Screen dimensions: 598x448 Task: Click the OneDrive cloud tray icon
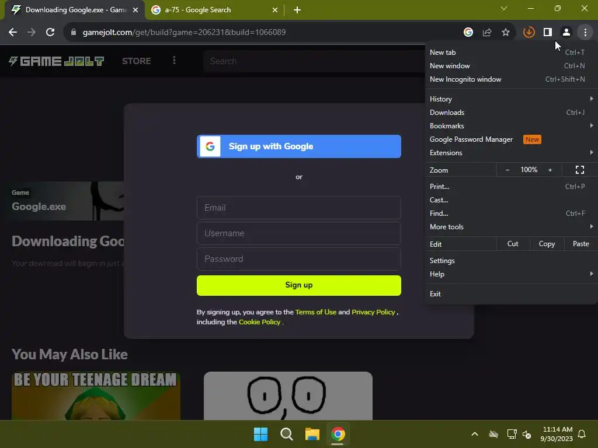coord(493,434)
